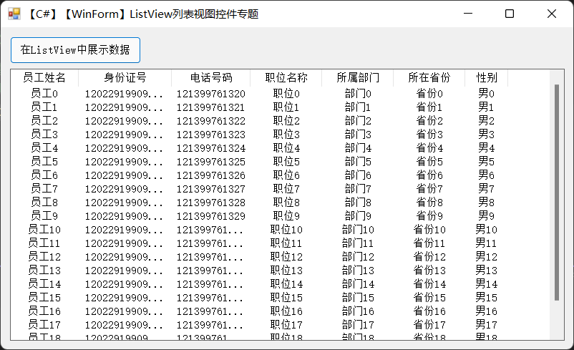Click the cell 职位12
Image resolution: width=574 pixels, height=350 pixels.
coord(286,257)
